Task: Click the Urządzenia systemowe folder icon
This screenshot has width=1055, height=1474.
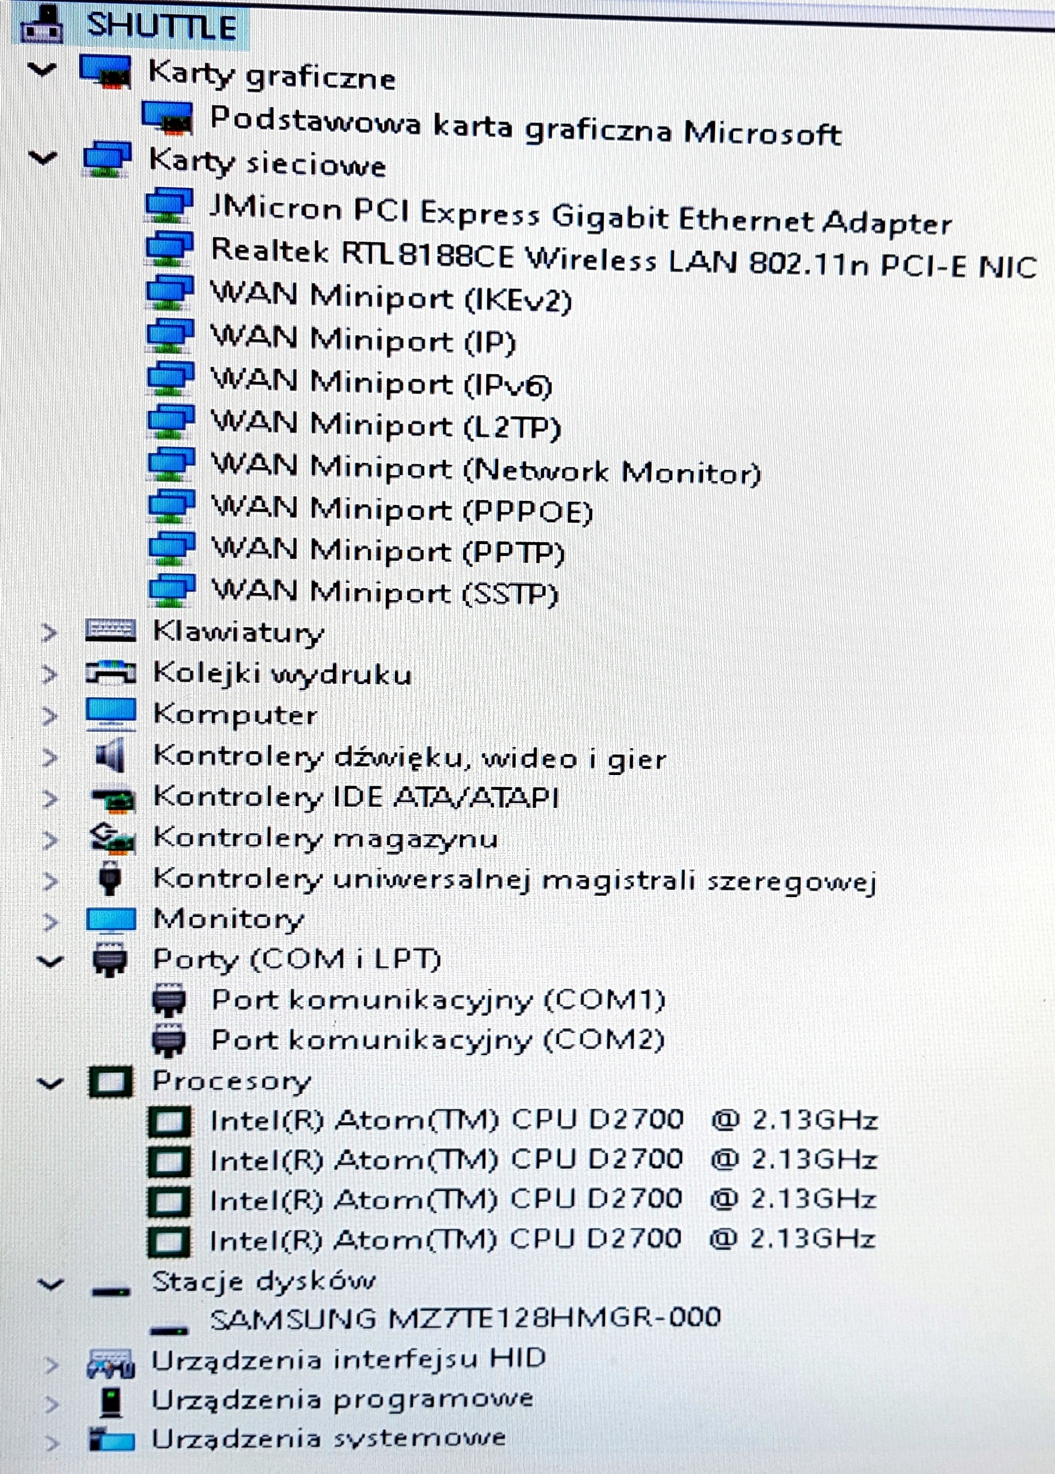Action: tap(112, 1439)
